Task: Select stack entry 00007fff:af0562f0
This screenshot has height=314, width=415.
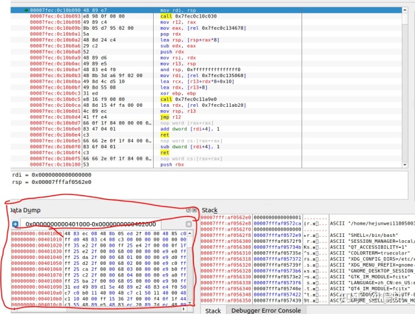Action: [307, 229]
